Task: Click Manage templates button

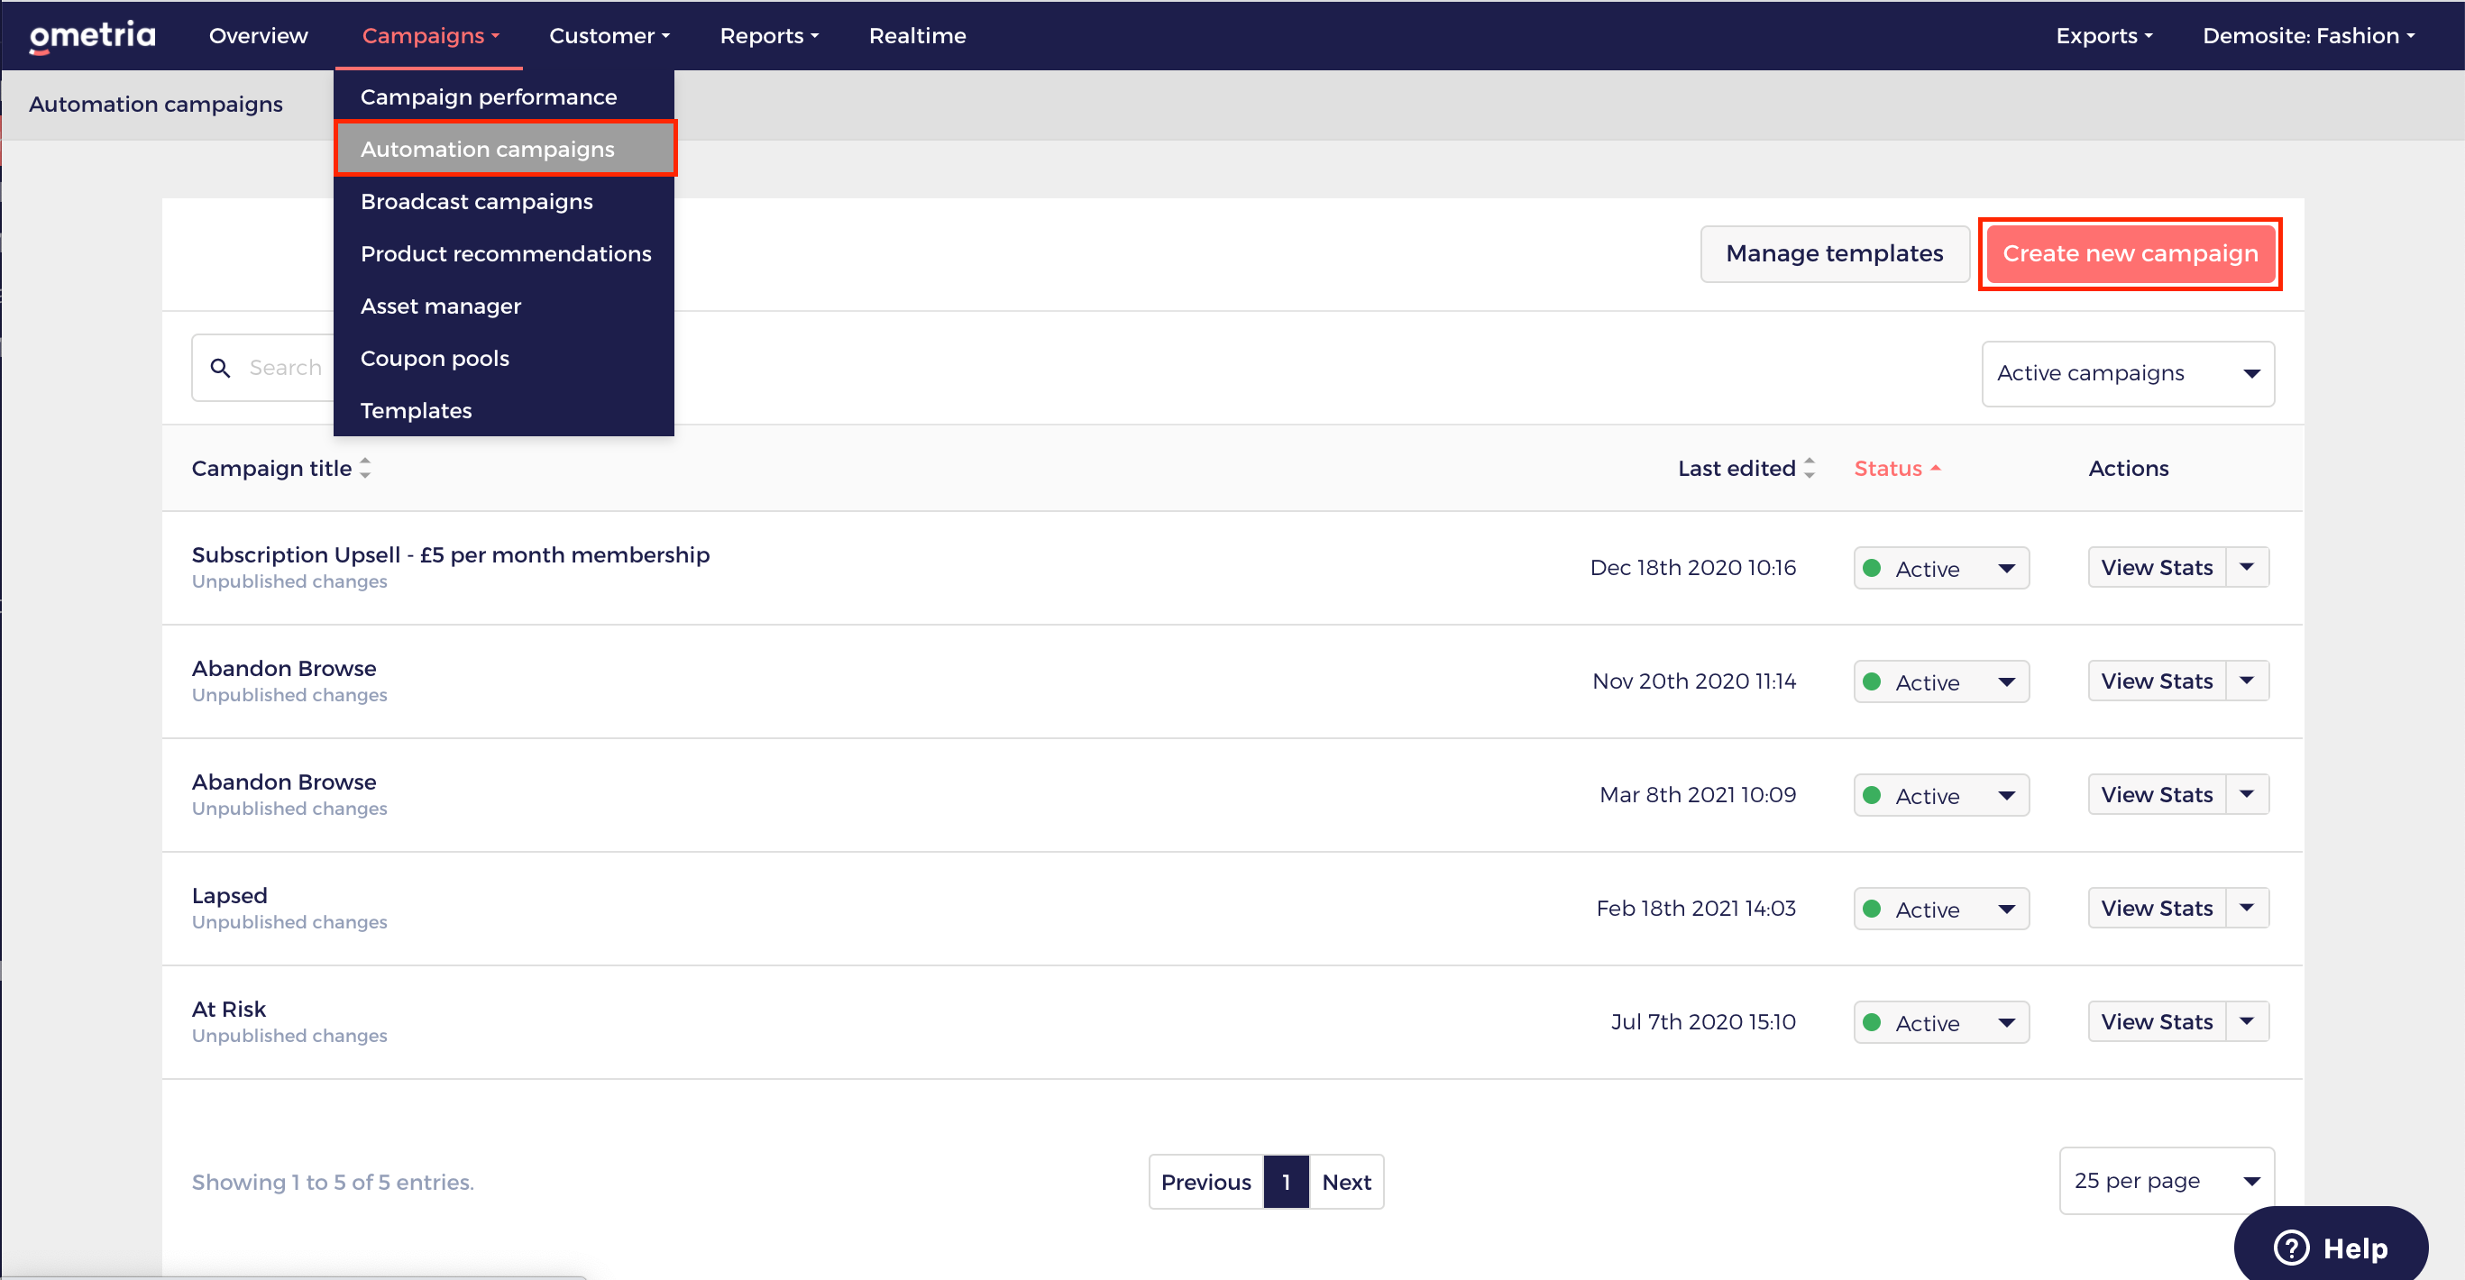Action: coord(1834,253)
